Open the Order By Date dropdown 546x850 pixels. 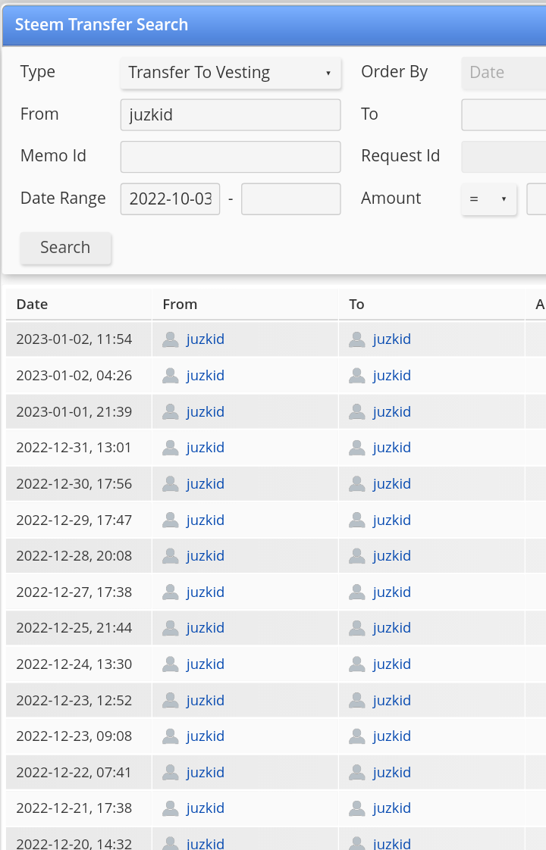tap(504, 73)
